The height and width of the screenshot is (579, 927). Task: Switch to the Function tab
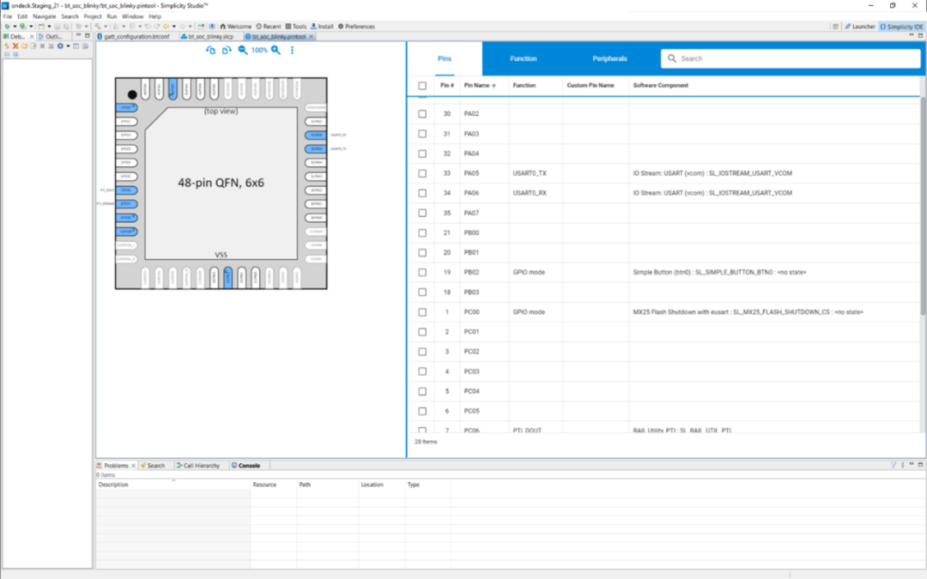524,58
